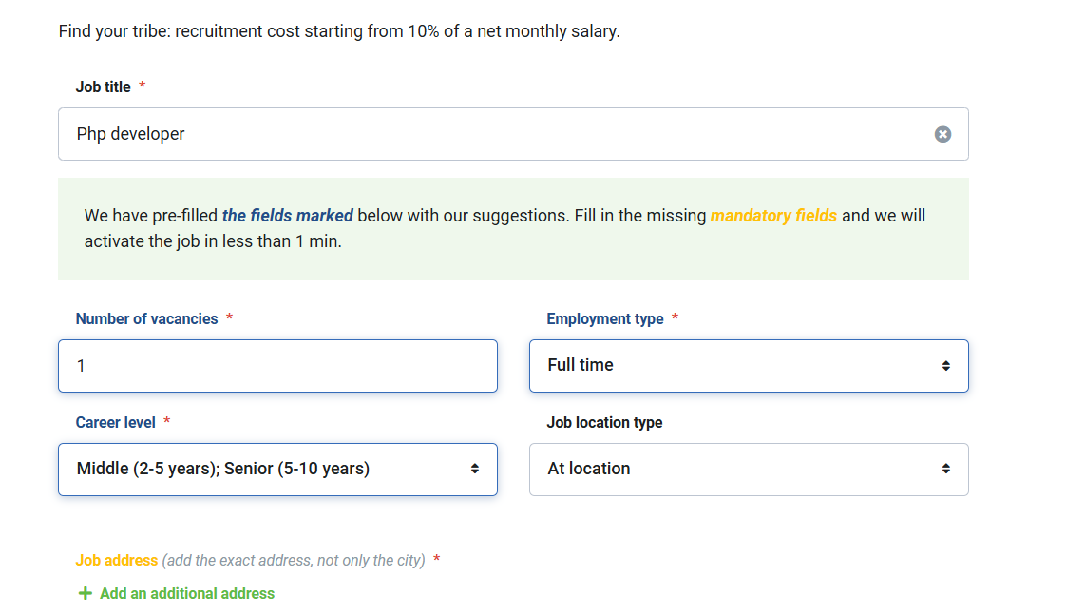Click the Employment type dropdown arrows icon
1066x615 pixels.
click(x=945, y=366)
